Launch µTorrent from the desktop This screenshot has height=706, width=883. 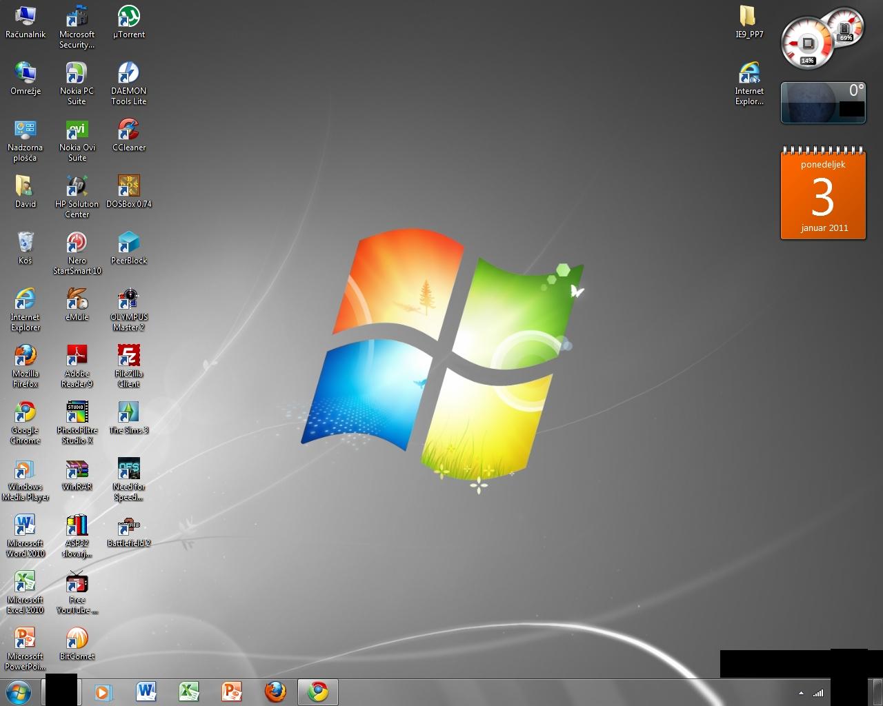(128, 22)
